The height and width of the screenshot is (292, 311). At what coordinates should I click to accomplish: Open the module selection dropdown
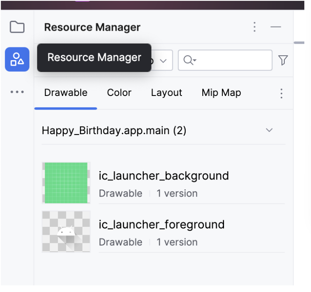[x=162, y=60]
